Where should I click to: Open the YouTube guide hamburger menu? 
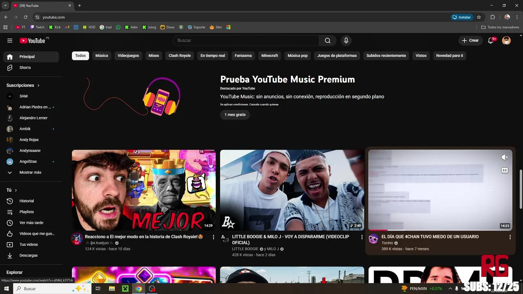point(10,40)
